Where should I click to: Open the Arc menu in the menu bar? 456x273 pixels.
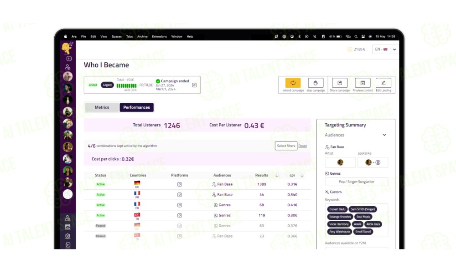pos(74,36)
